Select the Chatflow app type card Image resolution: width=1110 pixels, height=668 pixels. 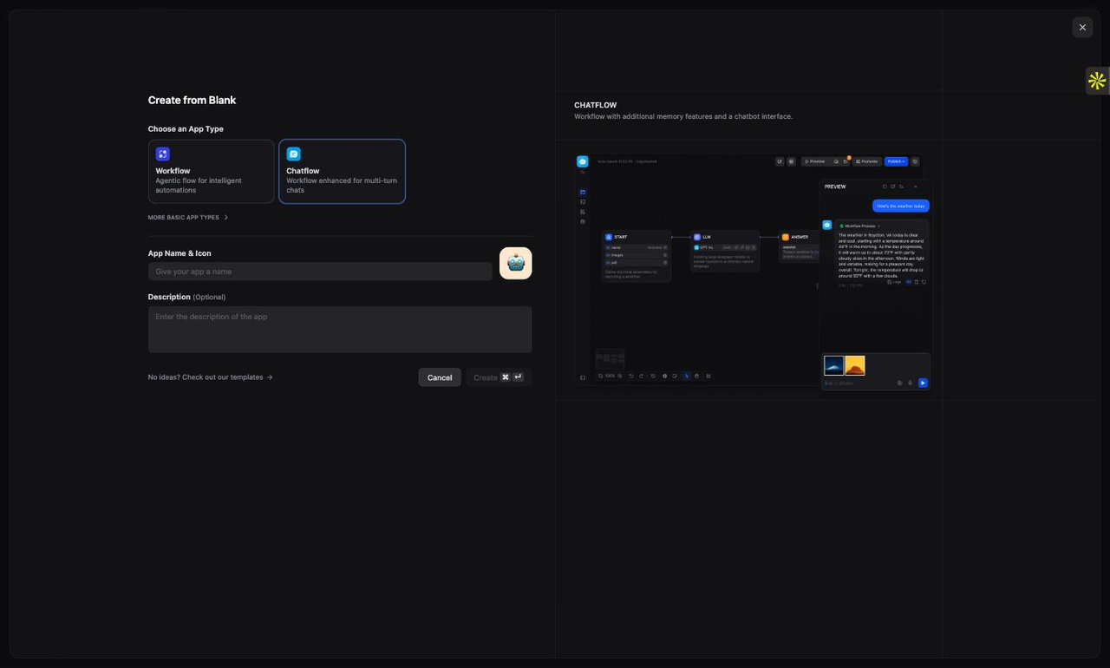tap(342, 172)
